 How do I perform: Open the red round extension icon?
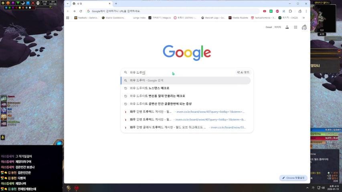(x=277, y=11)
